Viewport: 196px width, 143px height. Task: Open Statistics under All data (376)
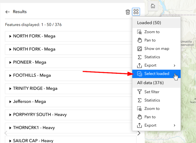(x=156, y=100)
